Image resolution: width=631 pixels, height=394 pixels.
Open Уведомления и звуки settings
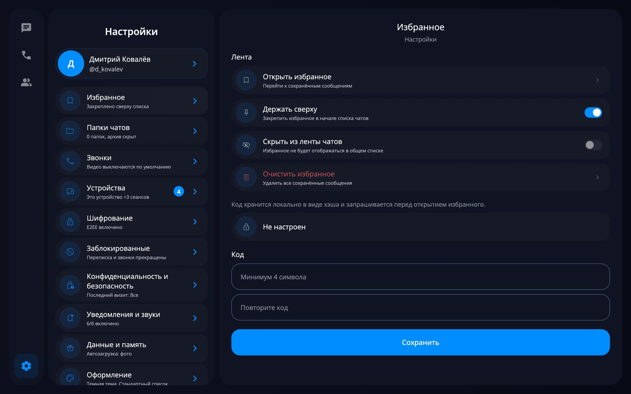point(131,318)
